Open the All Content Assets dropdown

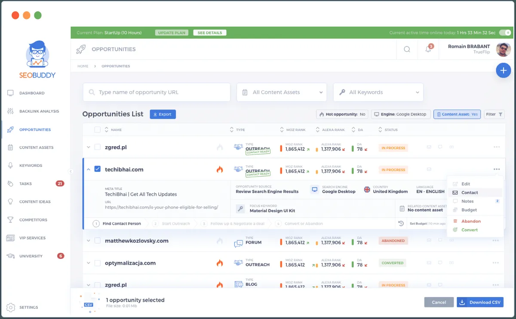coord(282,92)
